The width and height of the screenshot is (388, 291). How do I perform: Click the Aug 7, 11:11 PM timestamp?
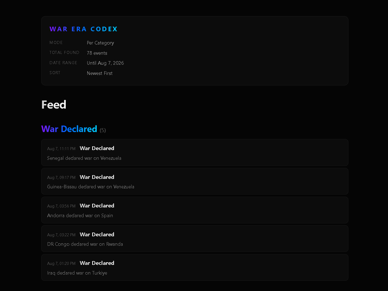[61, 149]
